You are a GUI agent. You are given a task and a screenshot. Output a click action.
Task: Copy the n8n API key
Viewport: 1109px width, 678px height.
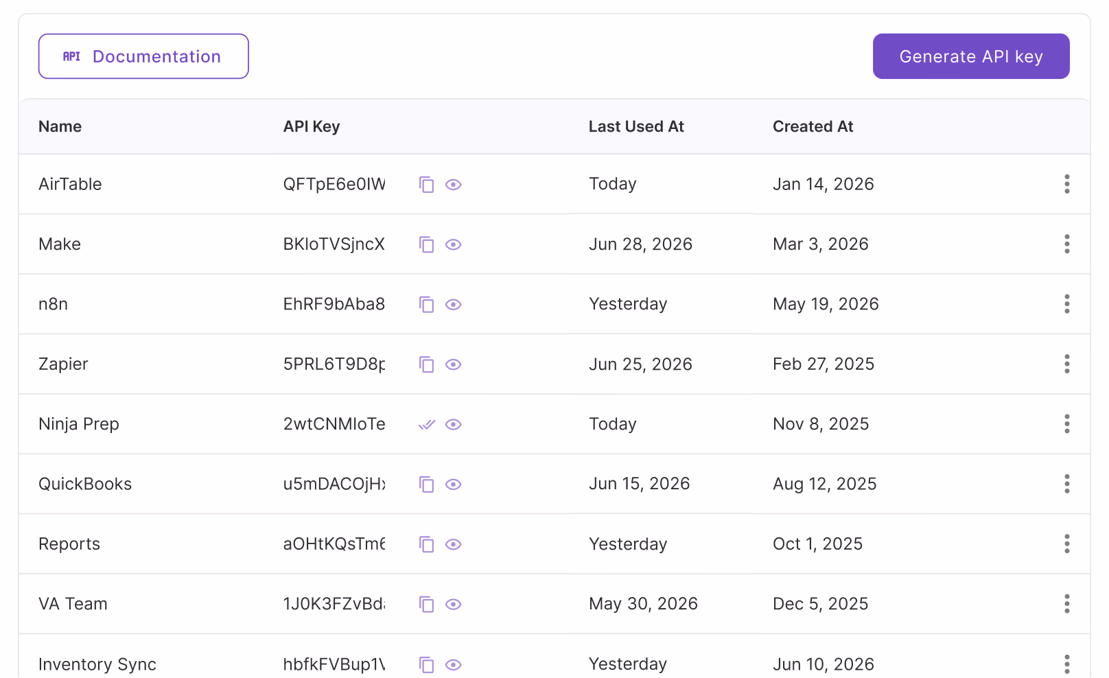coord(426,305)
